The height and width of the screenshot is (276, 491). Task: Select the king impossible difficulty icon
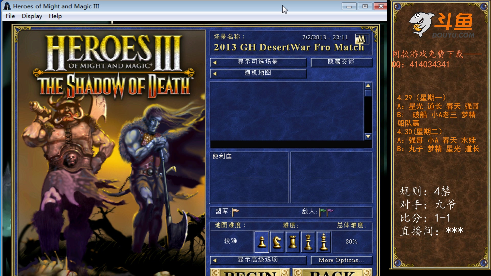(x=323, y=242)
